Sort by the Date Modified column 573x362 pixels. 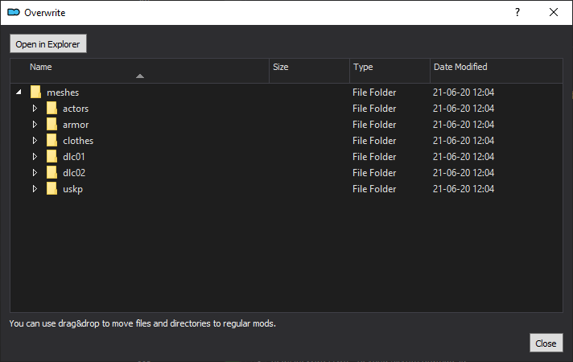(x=497, y=71)
